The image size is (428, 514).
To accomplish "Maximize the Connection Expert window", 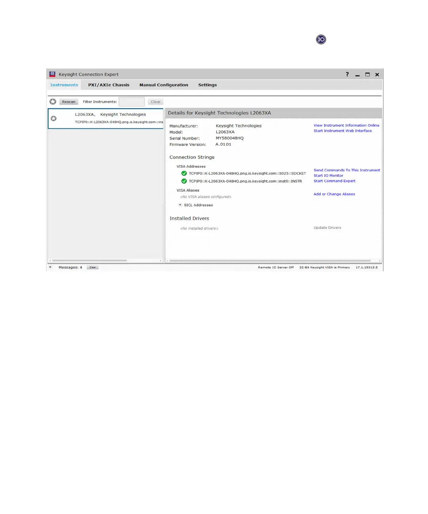I will [367, 75].
